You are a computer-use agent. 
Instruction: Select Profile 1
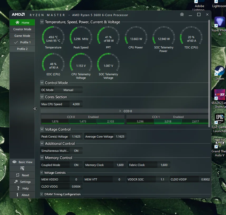click(22, 42)
